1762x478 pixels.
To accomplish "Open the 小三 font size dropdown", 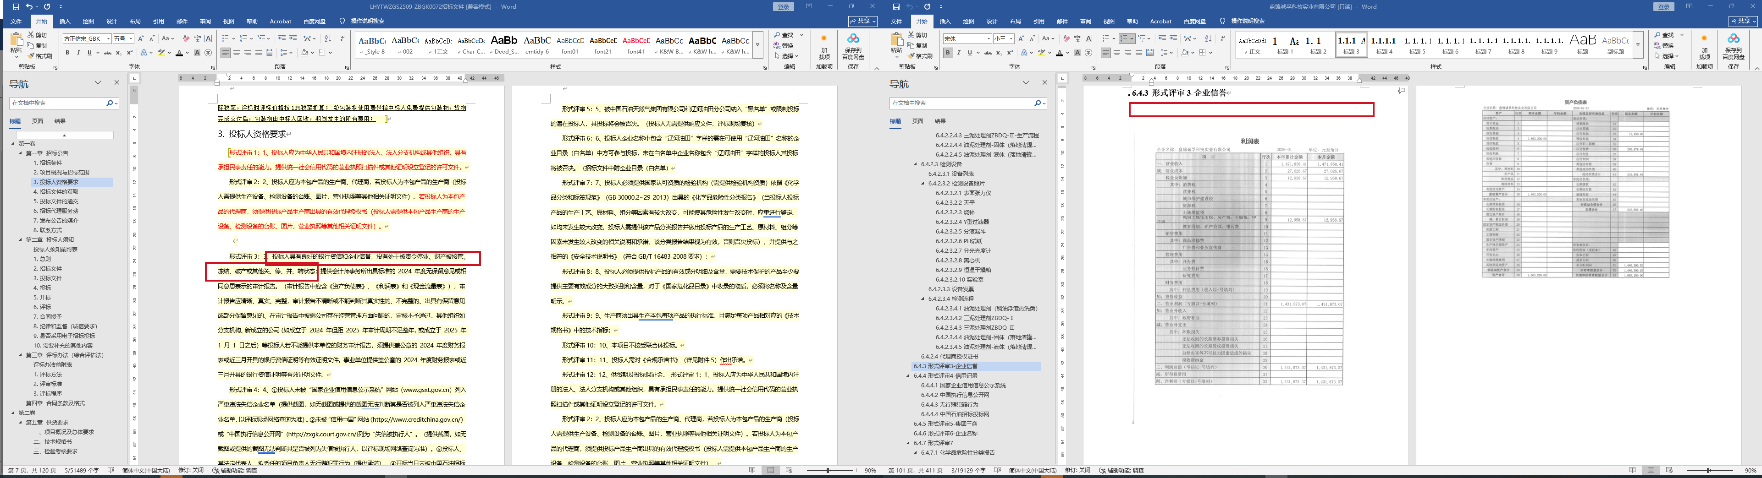I will tap(1011, 39).
